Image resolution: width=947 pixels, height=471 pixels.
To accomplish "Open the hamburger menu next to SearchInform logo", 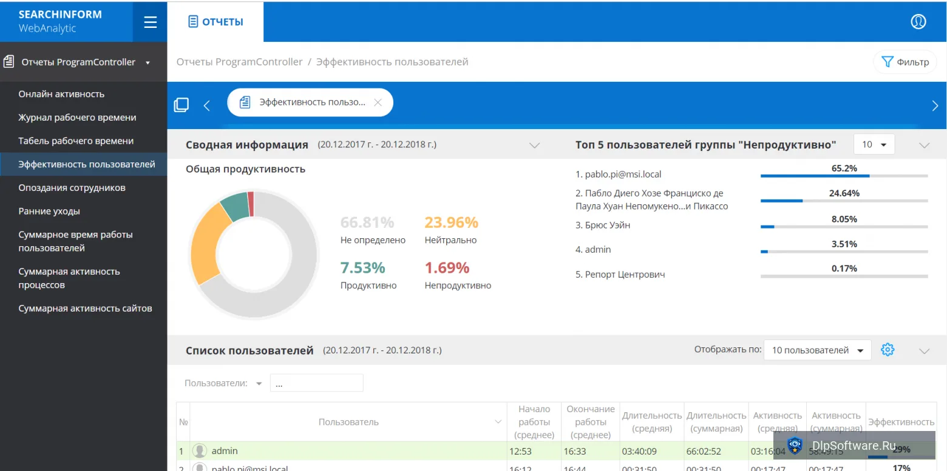I will coord(150,22).
